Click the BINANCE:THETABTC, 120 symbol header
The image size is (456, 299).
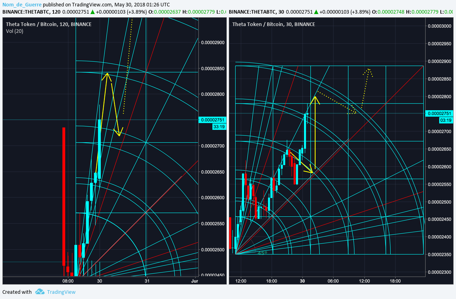[x=32, y=12]
